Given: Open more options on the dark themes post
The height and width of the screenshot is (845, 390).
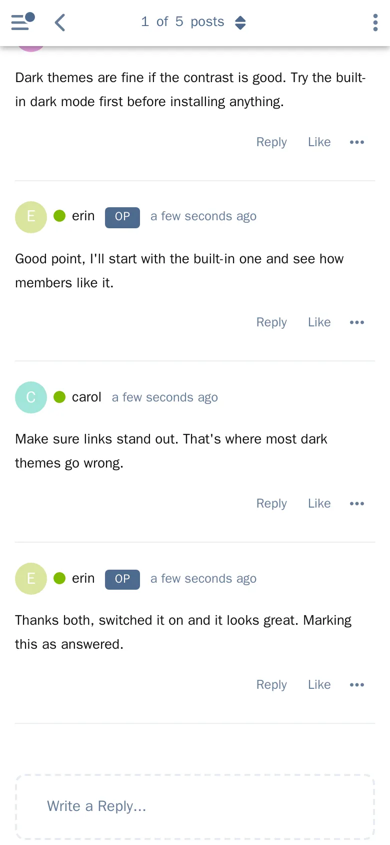Looking at the screenshot, I should [357, 142].
